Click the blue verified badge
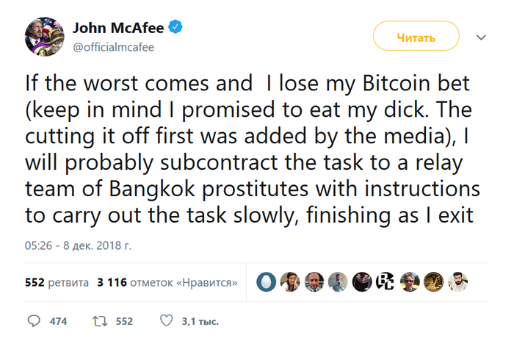 point(176,29)
